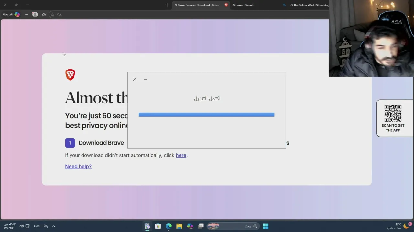Open a new browser tab
The height and width of the screenshot is (232, 414).
[x=167, y=5]
